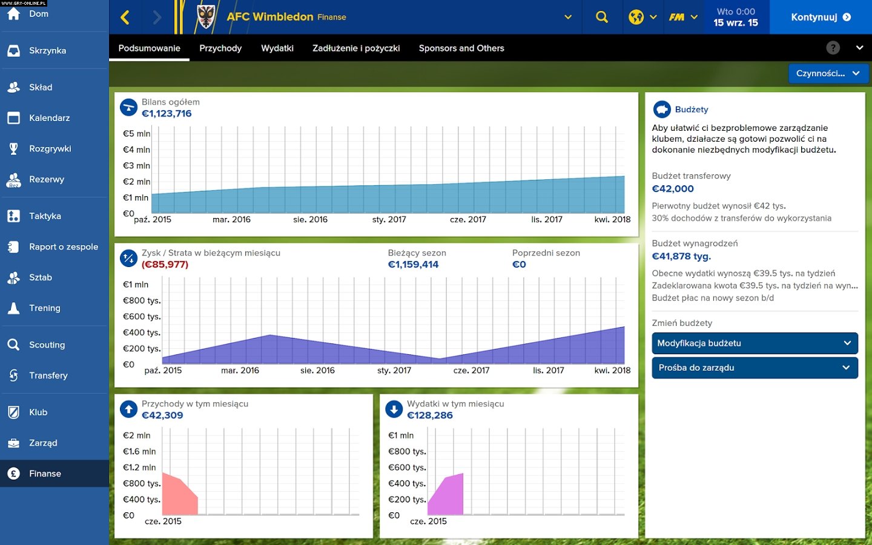872x545 pixels.
Task: Open the Zarząd board screen
Action: [x=44, y=443]
